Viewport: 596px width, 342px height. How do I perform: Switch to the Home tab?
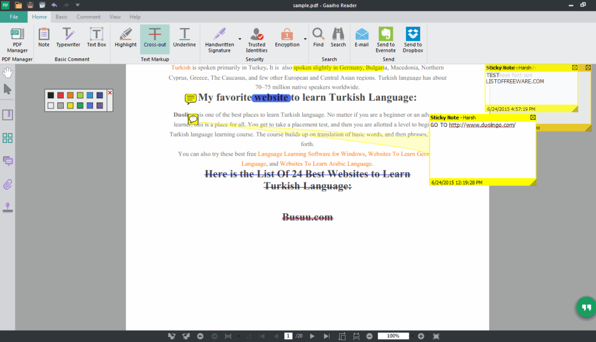39,17
